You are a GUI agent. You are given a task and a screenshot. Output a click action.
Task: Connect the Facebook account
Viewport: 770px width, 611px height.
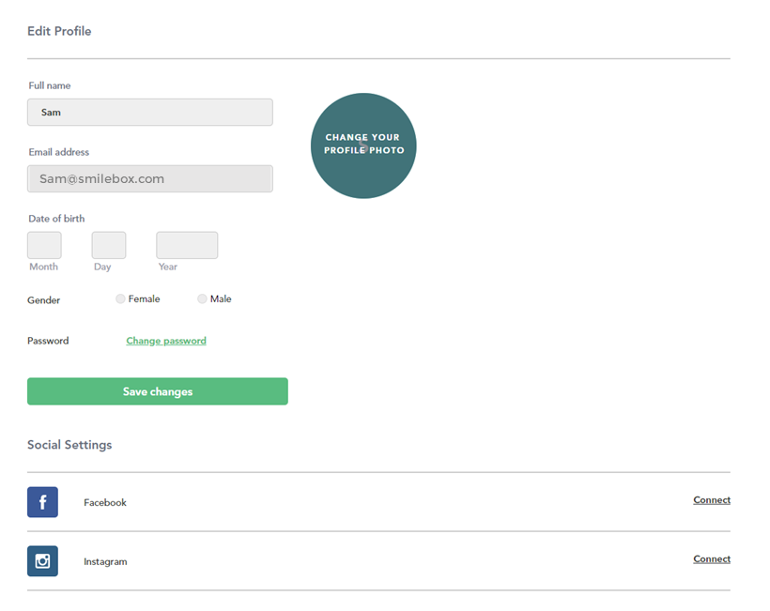712,500
